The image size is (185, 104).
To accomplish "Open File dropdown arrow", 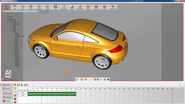I will (18, 9).
